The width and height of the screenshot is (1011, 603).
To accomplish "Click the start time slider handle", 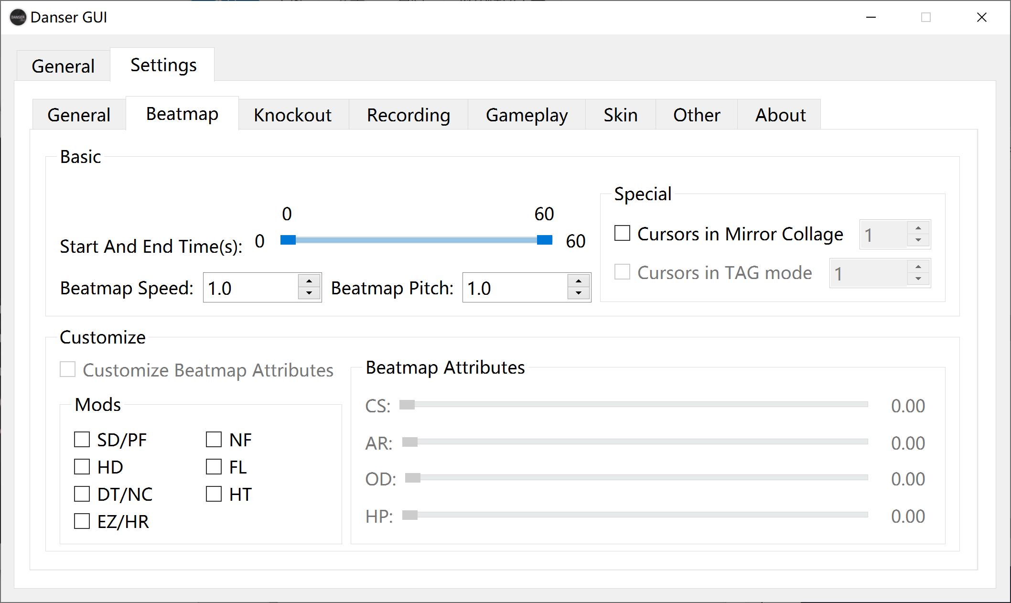I will click(288, 240).
